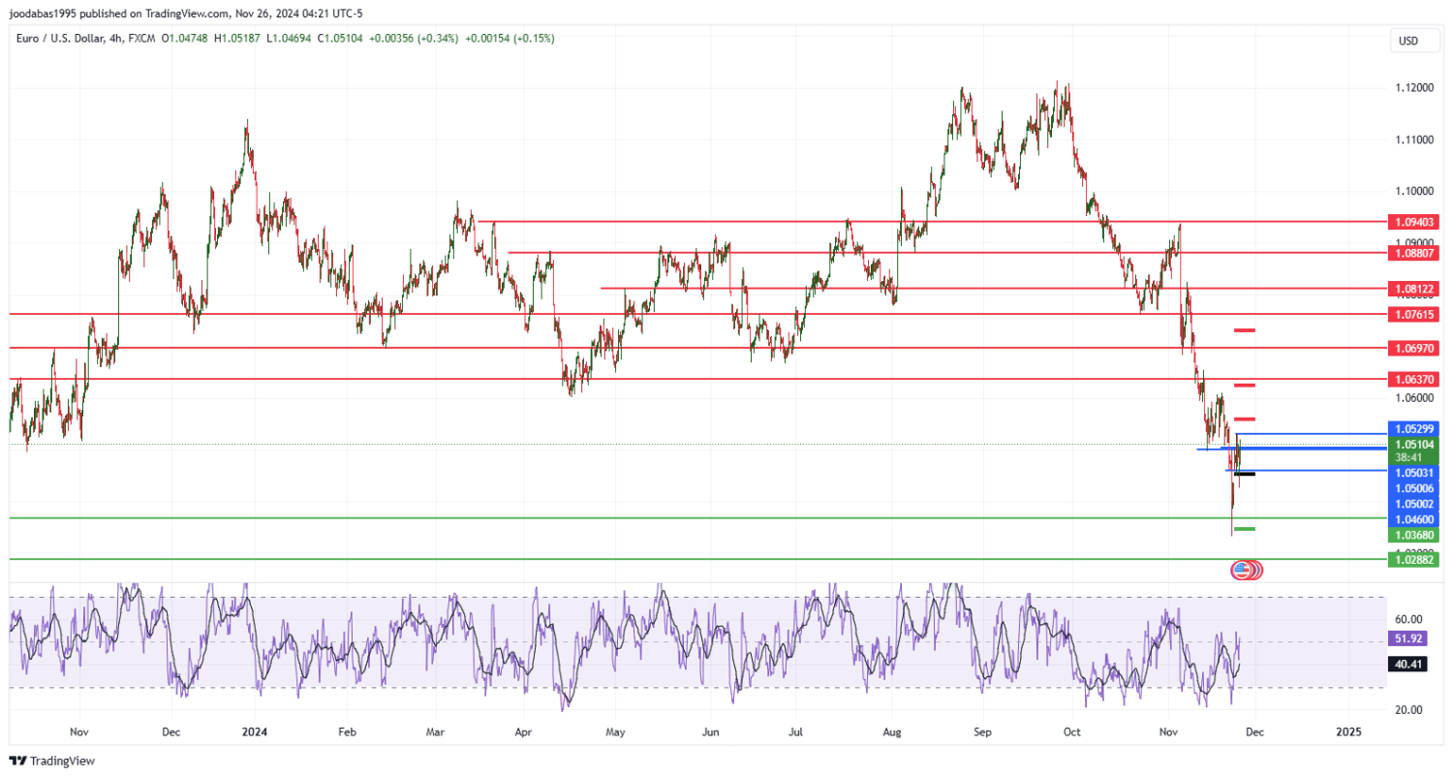Click the Jun time axis label
The image size is (1453, 777).
(711, 731)
